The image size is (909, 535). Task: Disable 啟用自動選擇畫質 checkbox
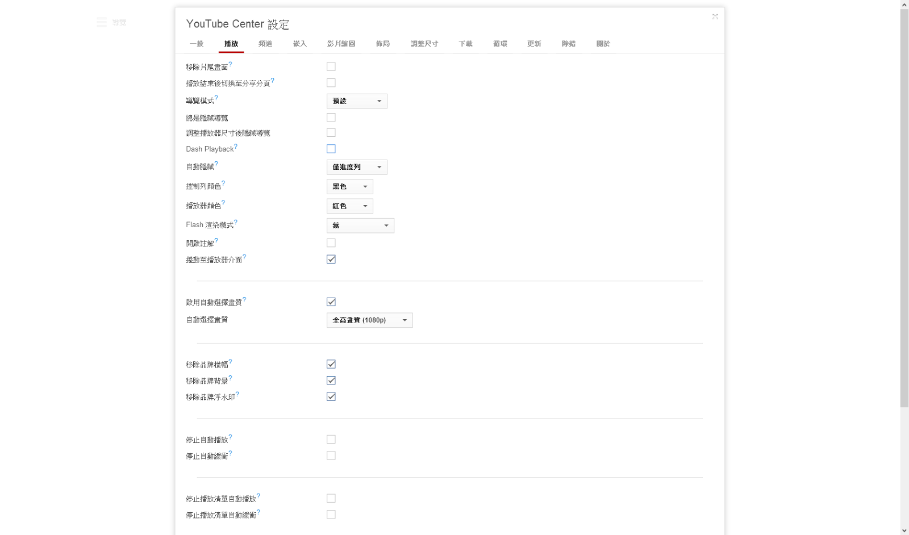pos(331,302)
